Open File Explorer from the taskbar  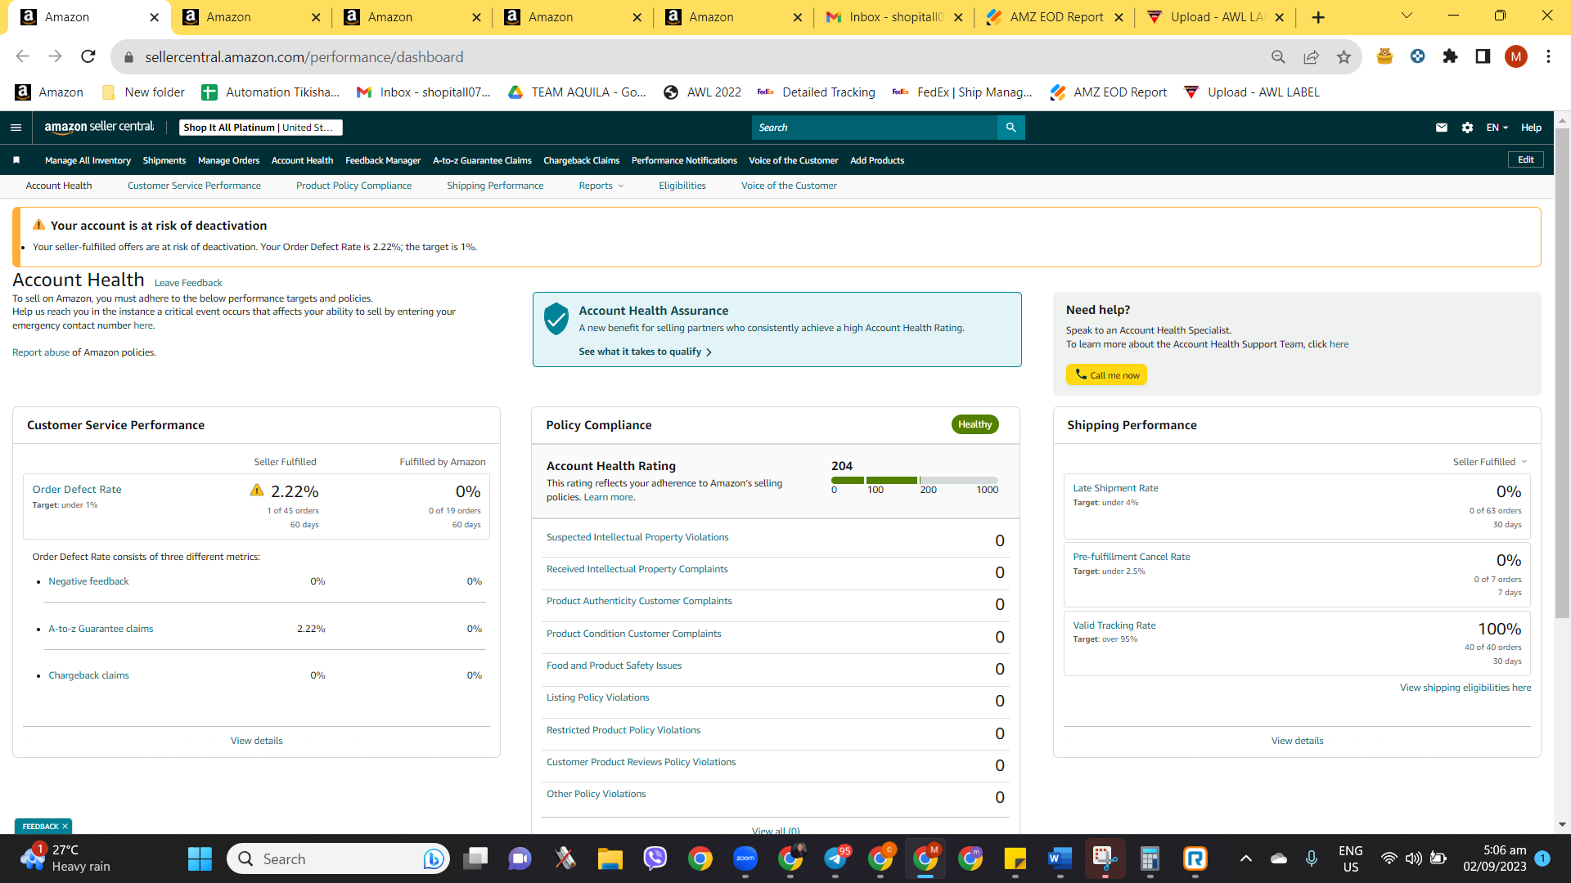click(610, 858)
